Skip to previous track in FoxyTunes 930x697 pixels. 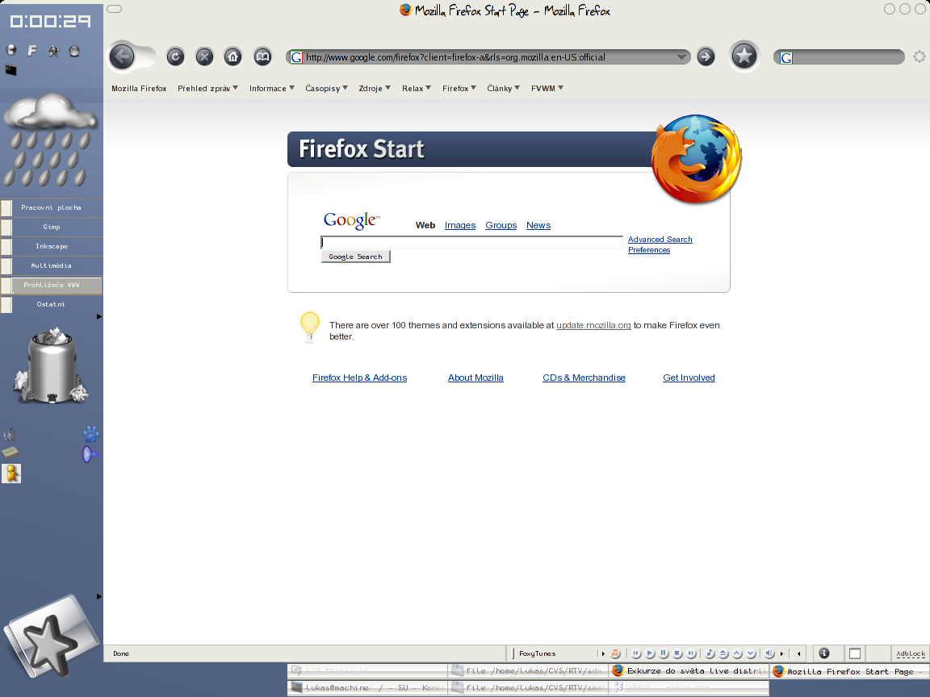coord(636,653)
